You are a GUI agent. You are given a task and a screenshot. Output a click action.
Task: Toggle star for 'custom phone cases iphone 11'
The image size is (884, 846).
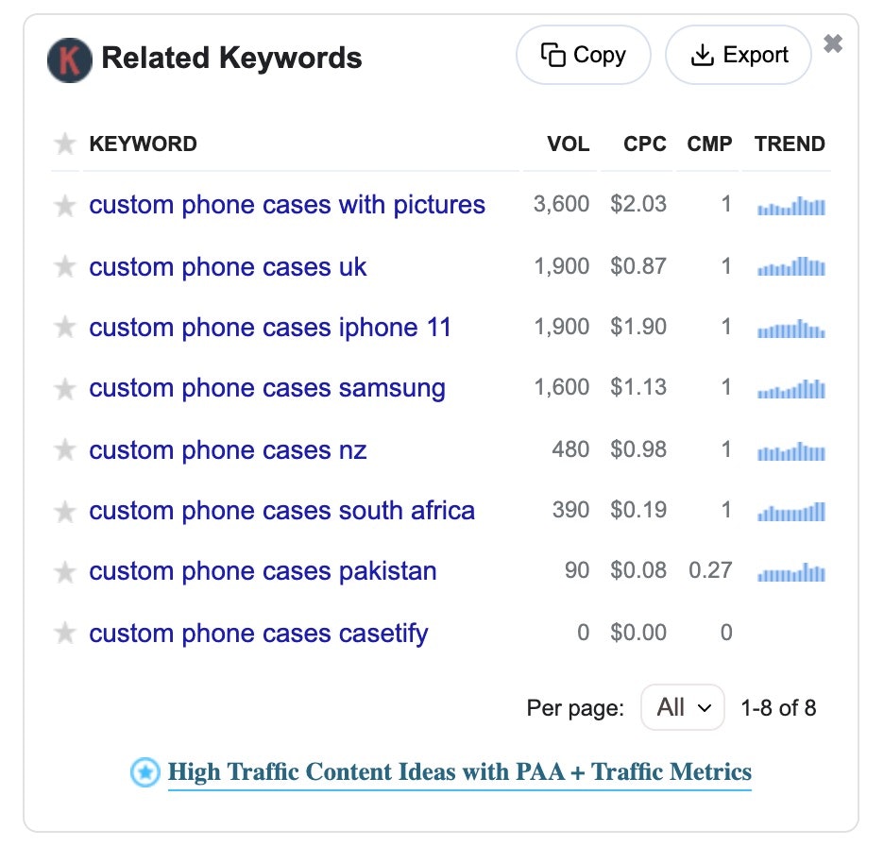[x=65, y=328]
